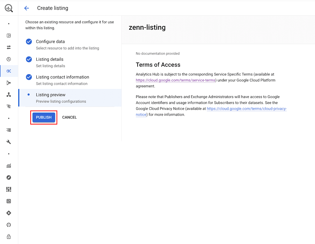Click the capacity blocks sidebar icon
This screenshot has height=244, width=315.
click(9, 189)
